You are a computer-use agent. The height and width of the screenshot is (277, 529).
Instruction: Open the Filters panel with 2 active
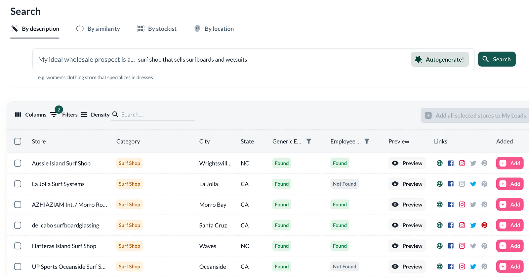pos(64,114)
